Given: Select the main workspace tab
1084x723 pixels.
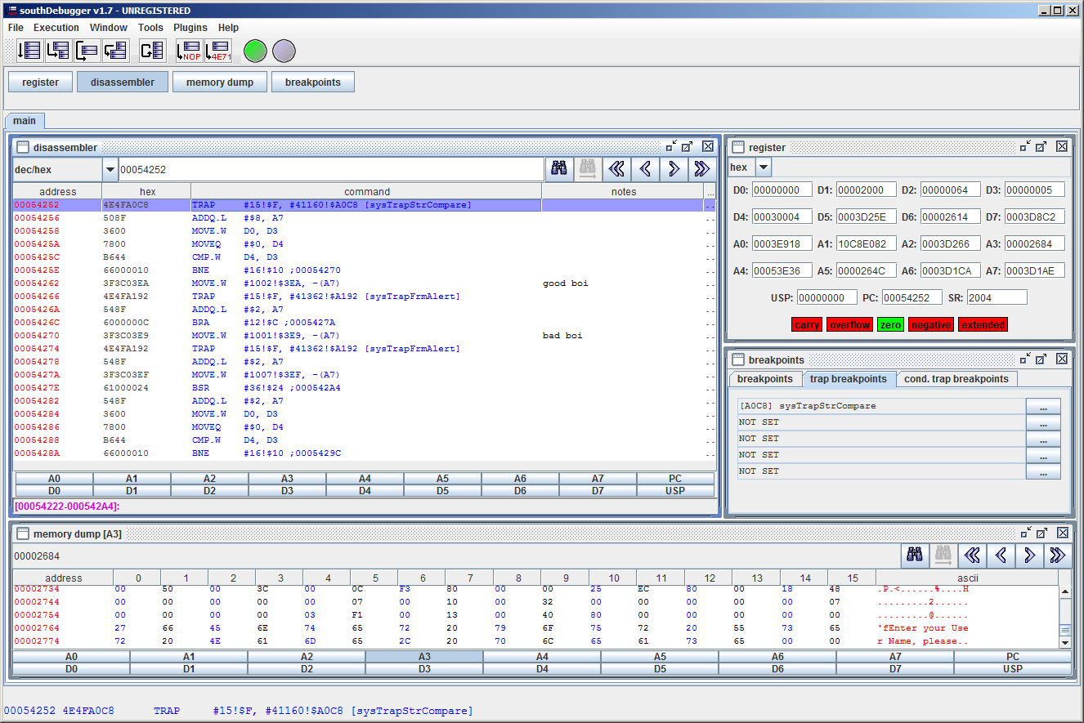Looking at the screenshot, I should tap(25, 121).
